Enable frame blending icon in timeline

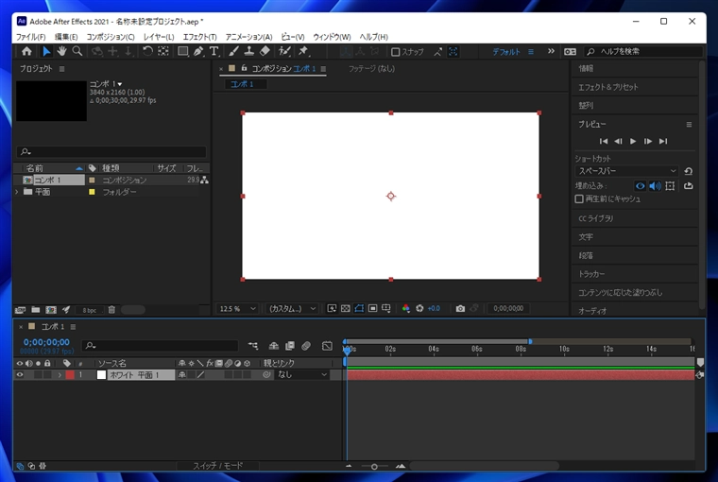point(290,346)
